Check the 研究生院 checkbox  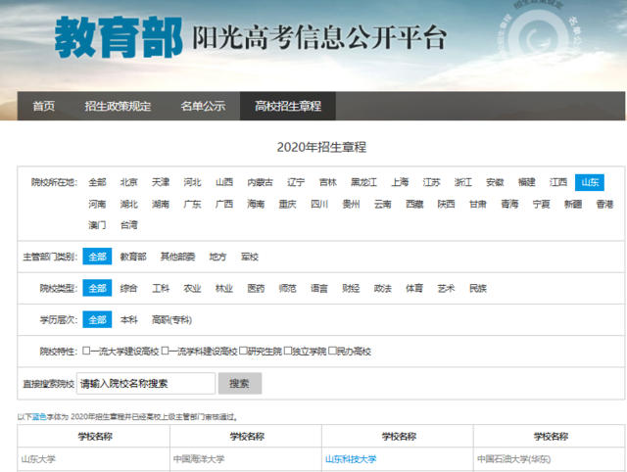[243, 351]
